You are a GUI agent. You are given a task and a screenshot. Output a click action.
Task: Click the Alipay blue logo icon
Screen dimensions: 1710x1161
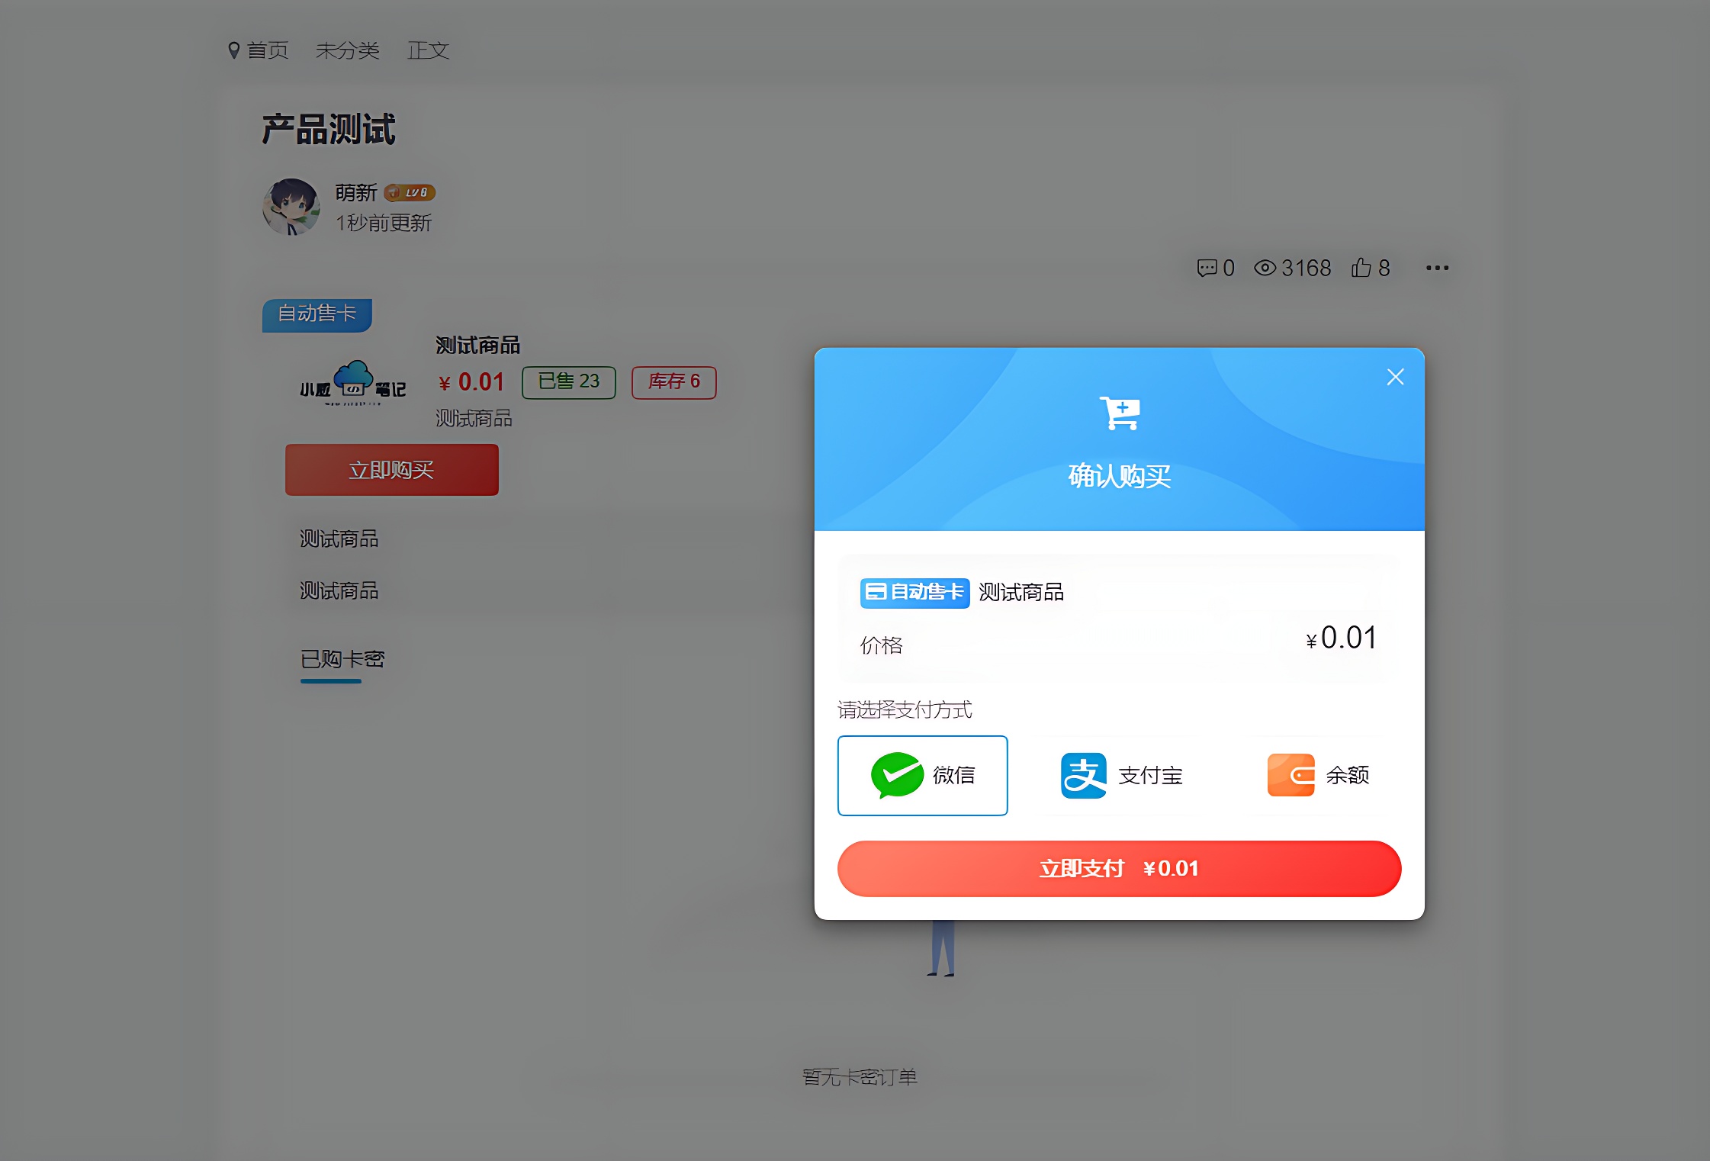point(1083,775)
